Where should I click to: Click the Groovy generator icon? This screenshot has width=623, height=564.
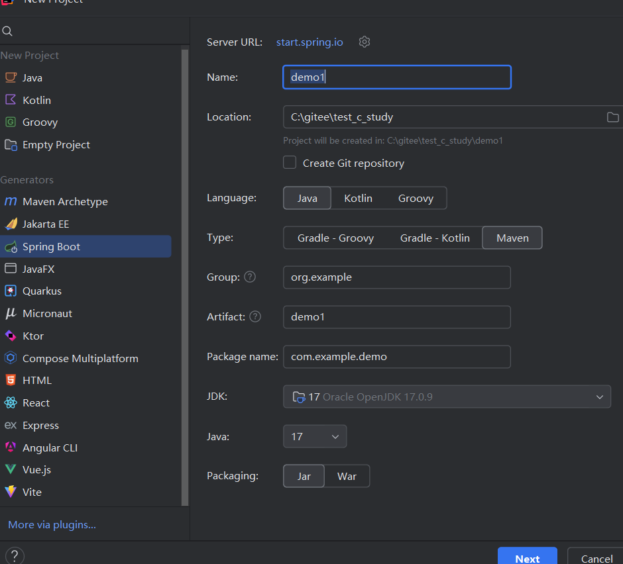[11, 122]
